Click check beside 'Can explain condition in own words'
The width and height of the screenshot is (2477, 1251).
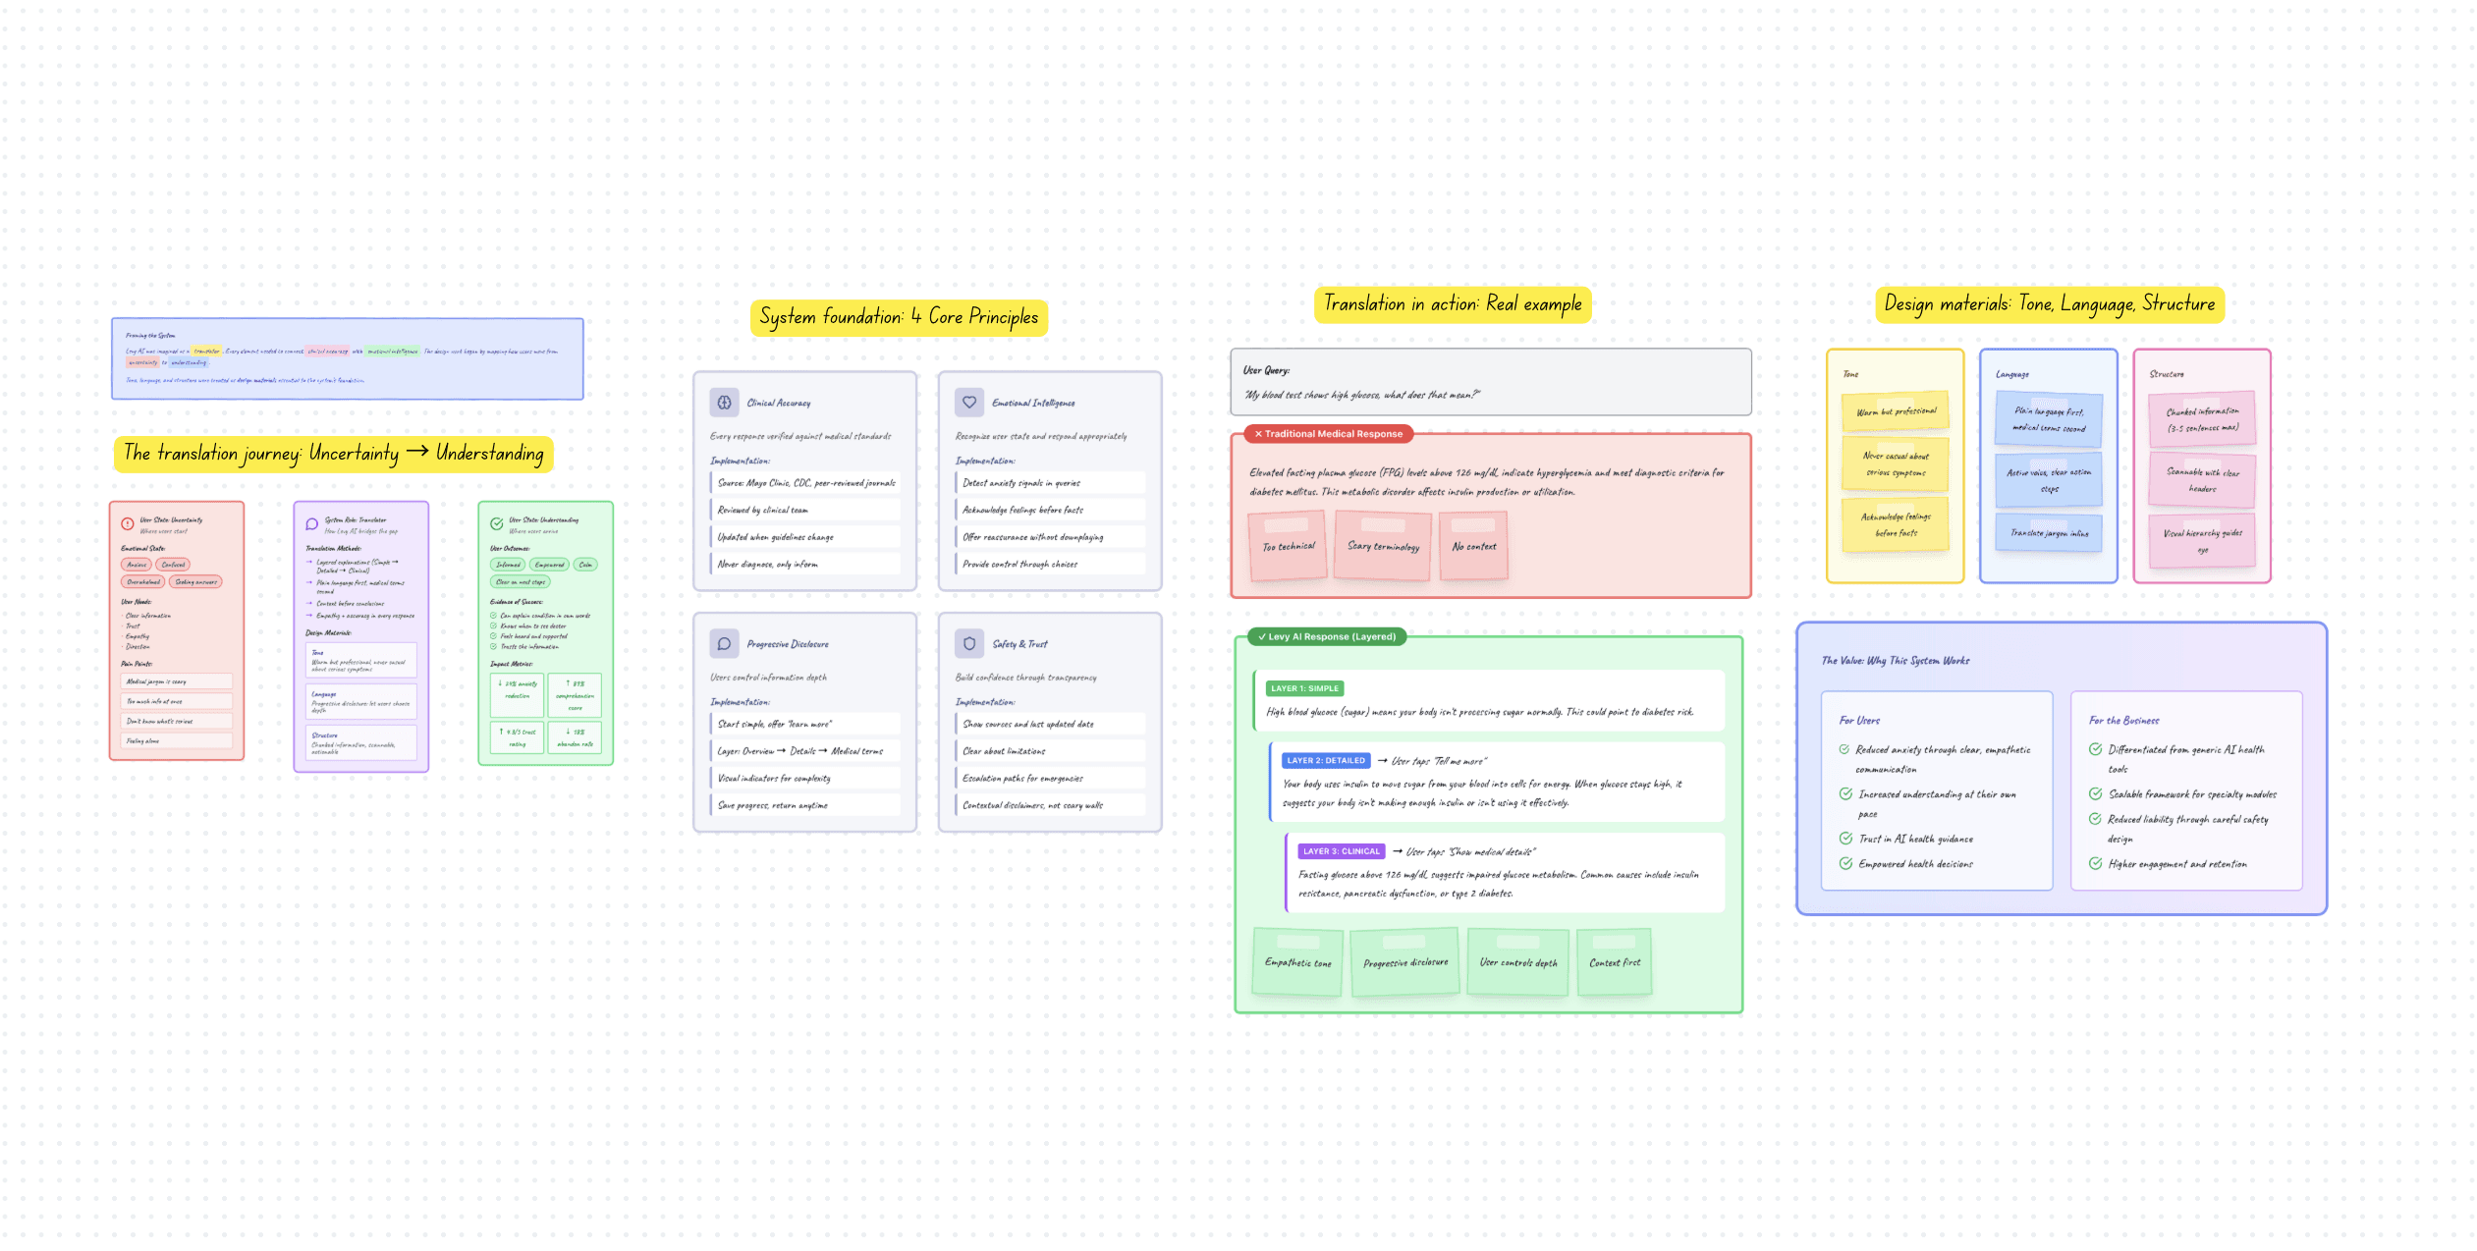click(494, 616)
